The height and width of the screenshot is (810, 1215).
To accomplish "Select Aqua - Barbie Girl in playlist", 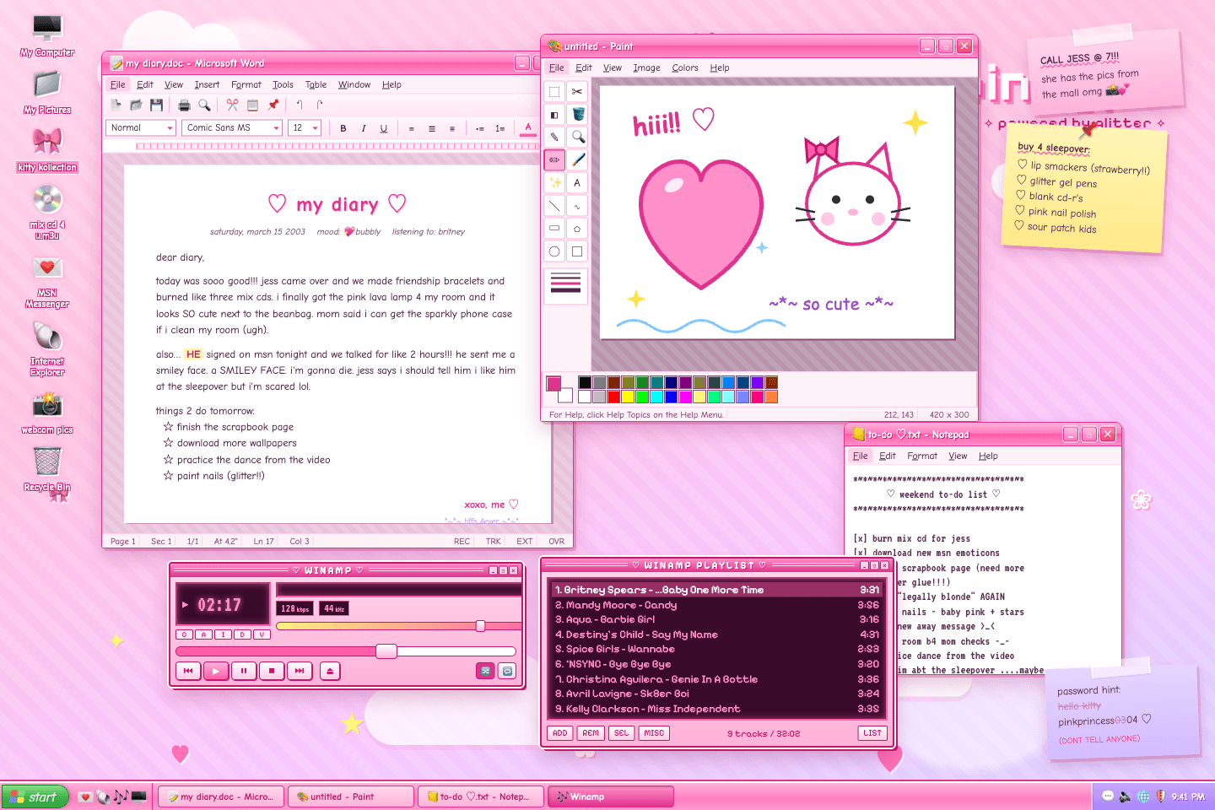I will coord(717,619).
